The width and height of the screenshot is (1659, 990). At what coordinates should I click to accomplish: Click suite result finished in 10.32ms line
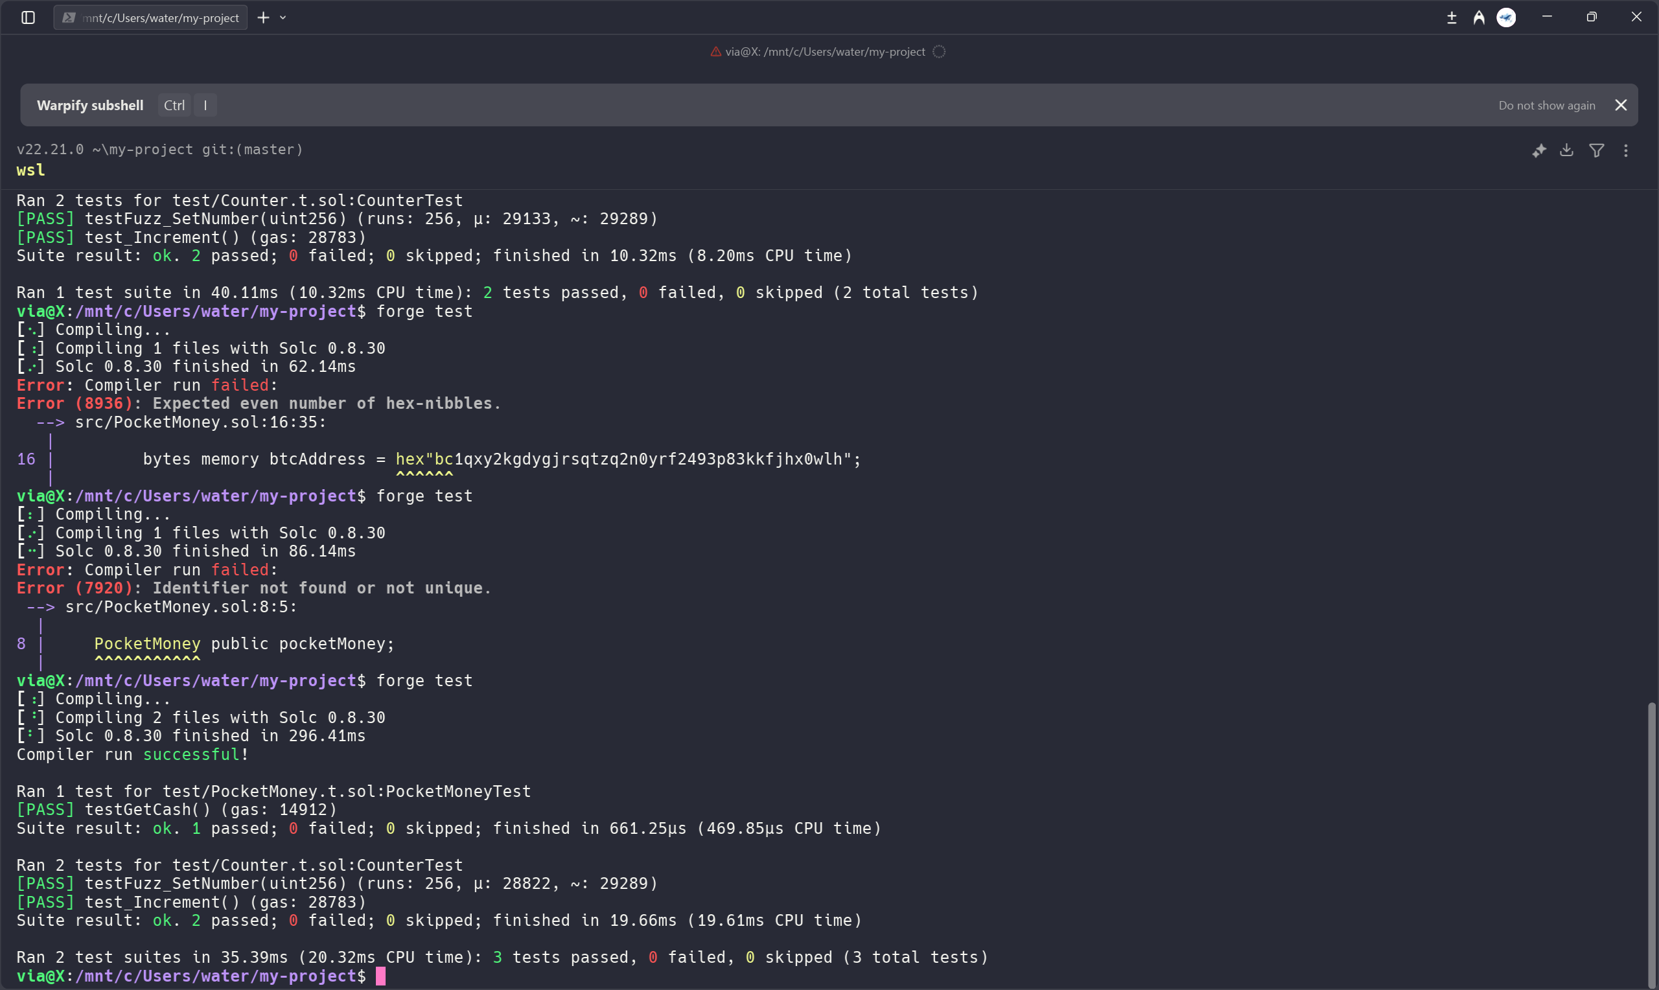coord(434,256)
